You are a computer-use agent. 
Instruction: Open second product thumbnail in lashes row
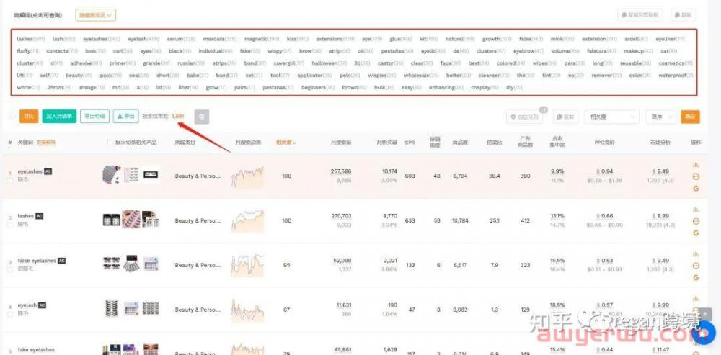coord(131,220)
